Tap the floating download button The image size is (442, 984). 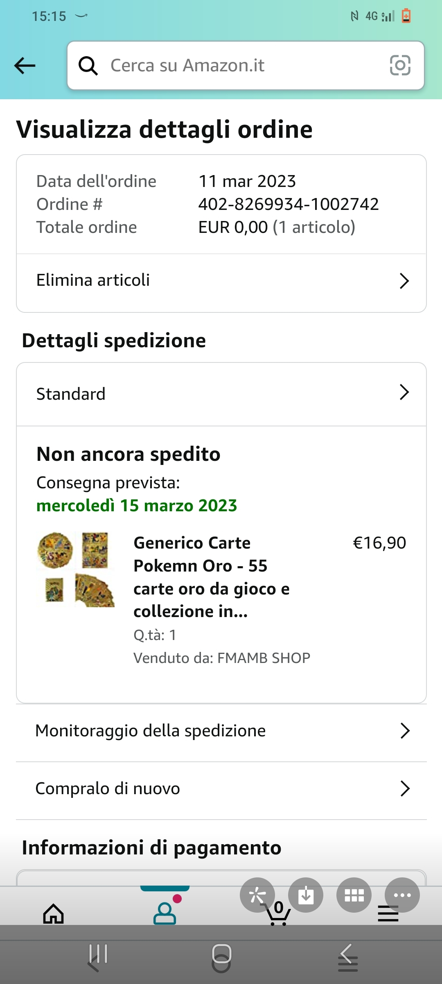pos(306,895)
